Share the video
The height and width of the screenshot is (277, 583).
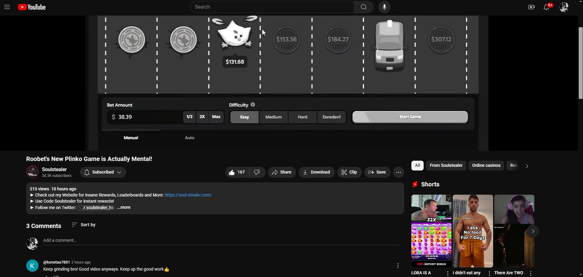282,172
